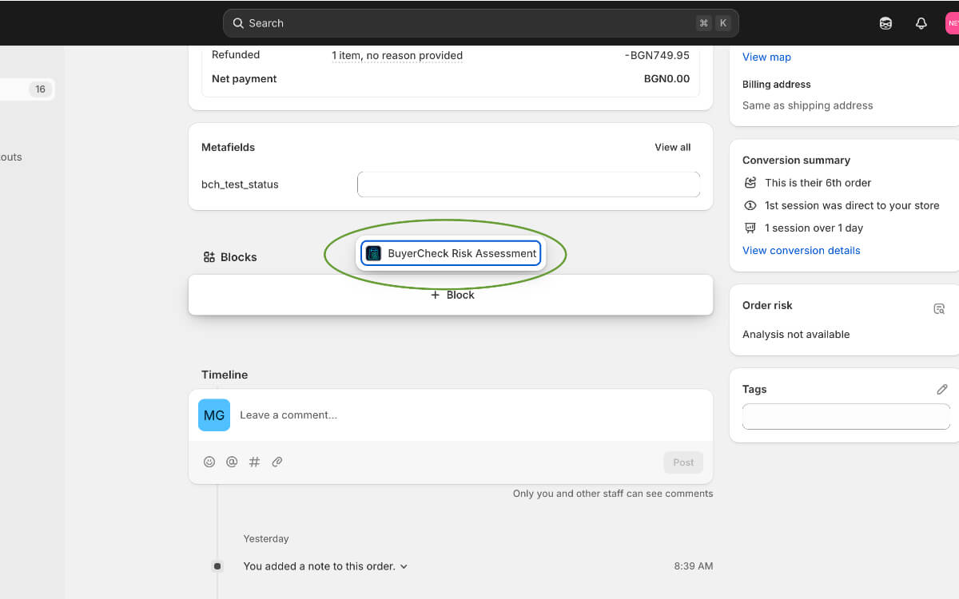Click the bch_test_status metafield input
This screenshot has height=599, width=959.
click(528, 184)
